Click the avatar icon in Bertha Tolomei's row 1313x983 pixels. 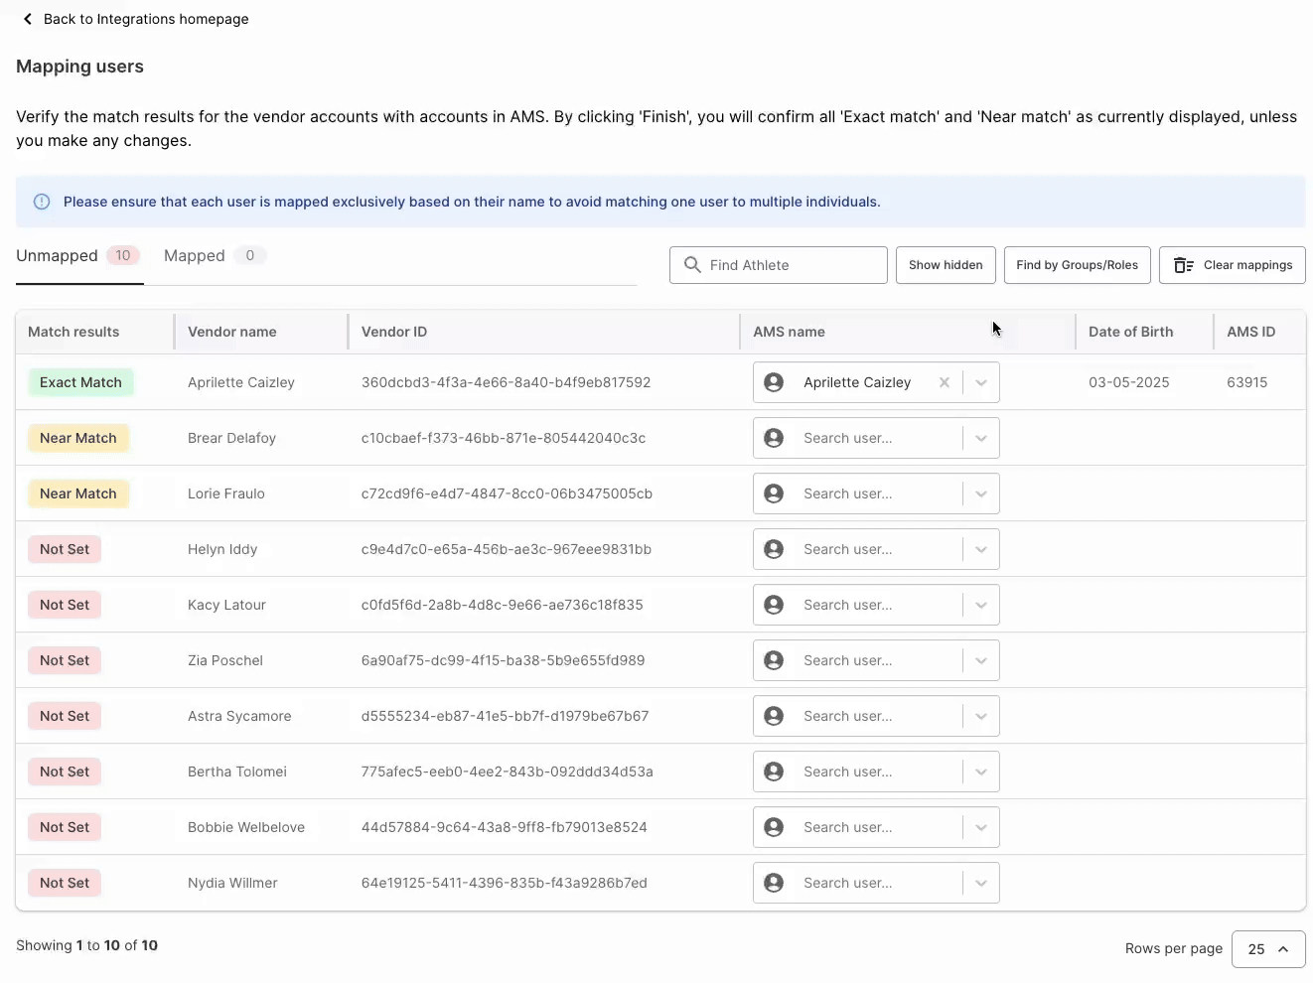774,771
